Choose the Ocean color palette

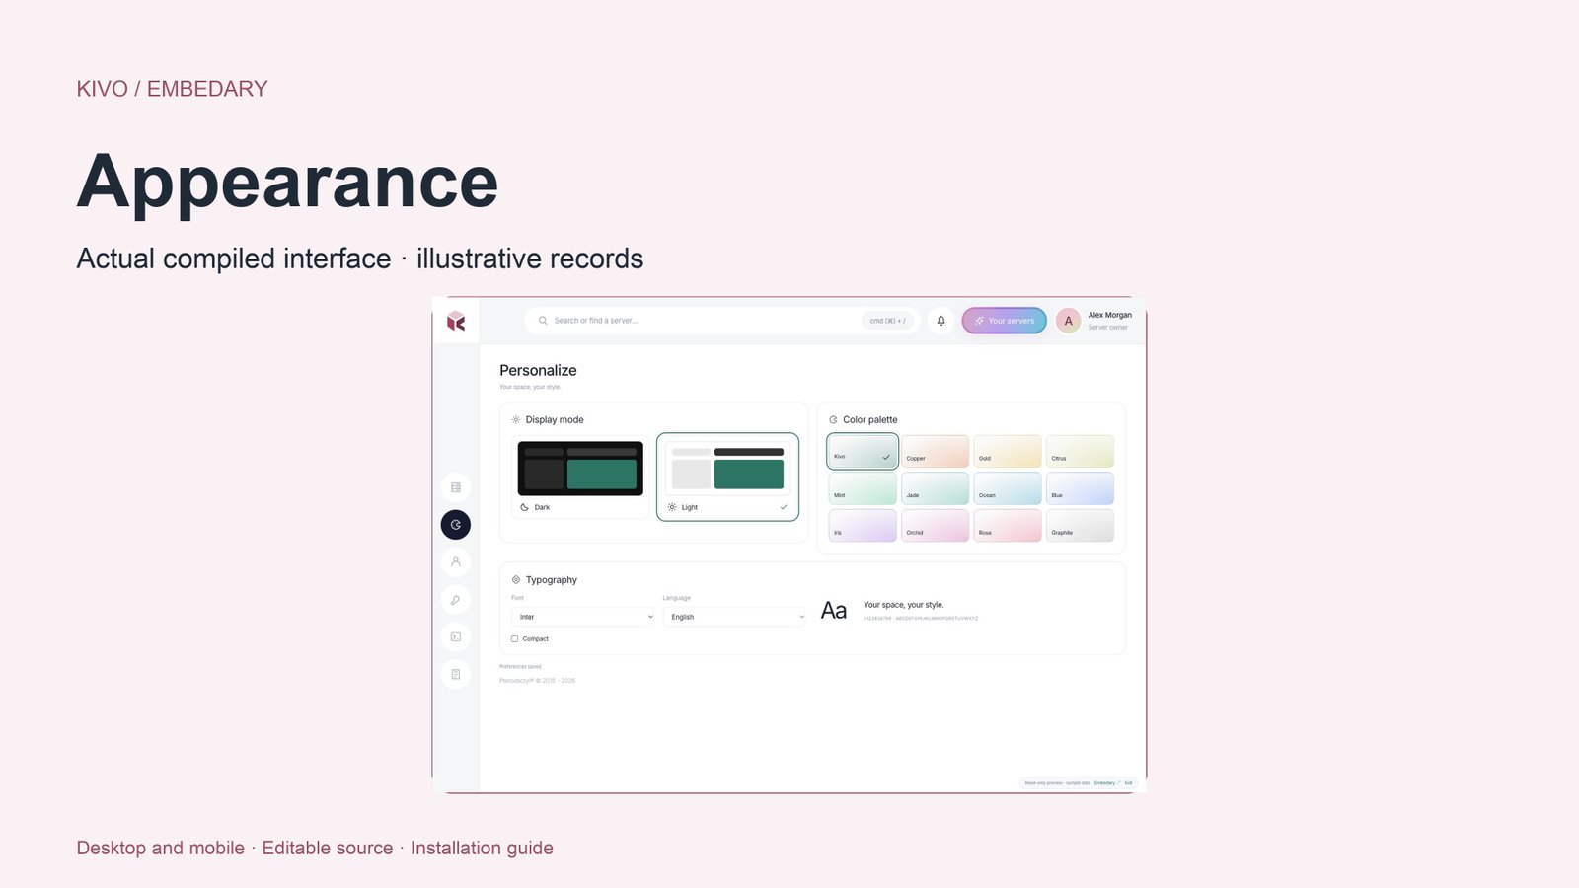[1008, 488]
